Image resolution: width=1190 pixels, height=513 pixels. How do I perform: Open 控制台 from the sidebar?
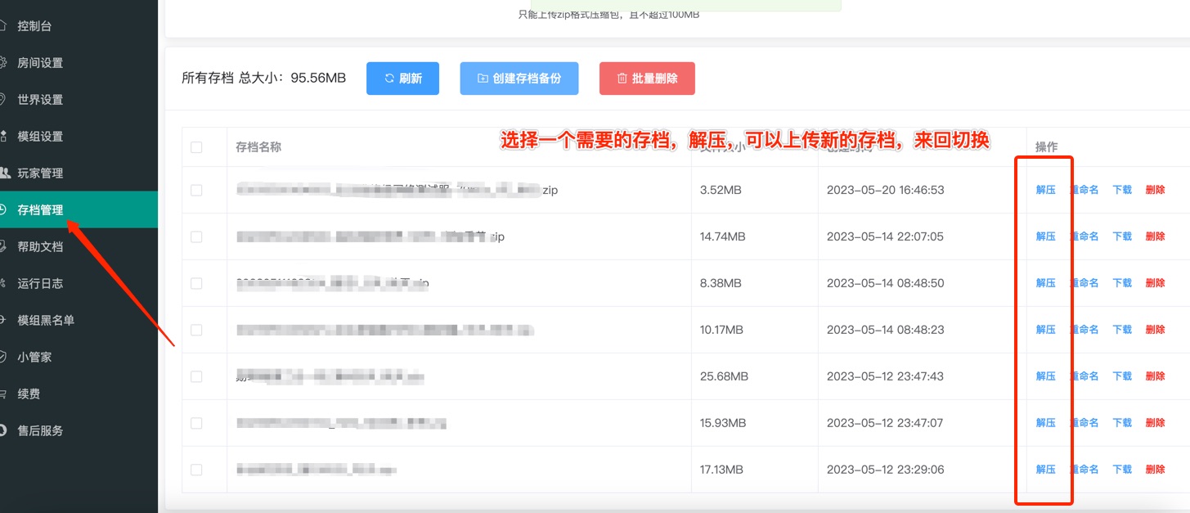(x=34, y=26)
